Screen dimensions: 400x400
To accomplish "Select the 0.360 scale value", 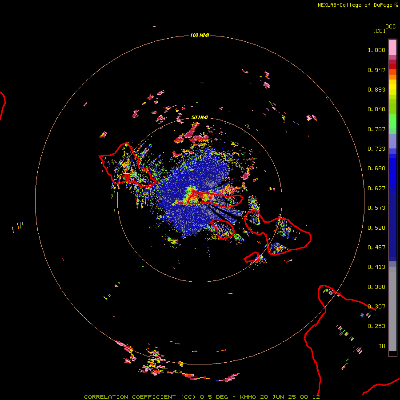I will 376,287.
